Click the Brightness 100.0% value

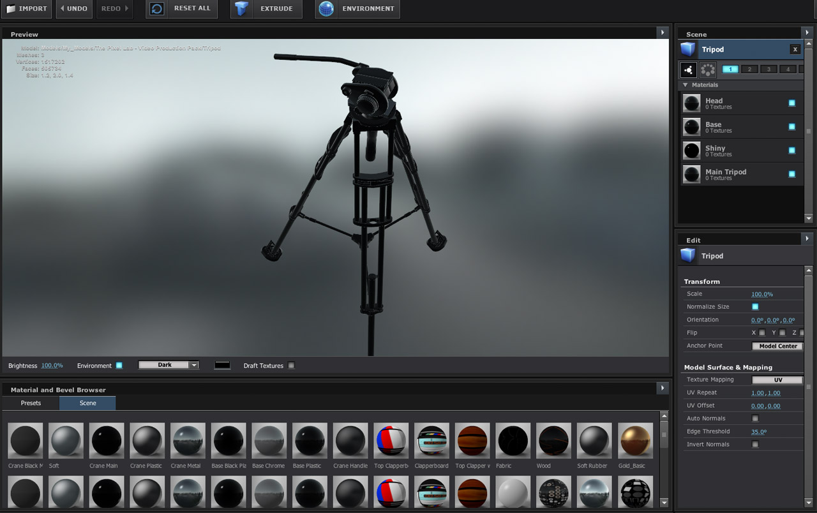(52, 366)
